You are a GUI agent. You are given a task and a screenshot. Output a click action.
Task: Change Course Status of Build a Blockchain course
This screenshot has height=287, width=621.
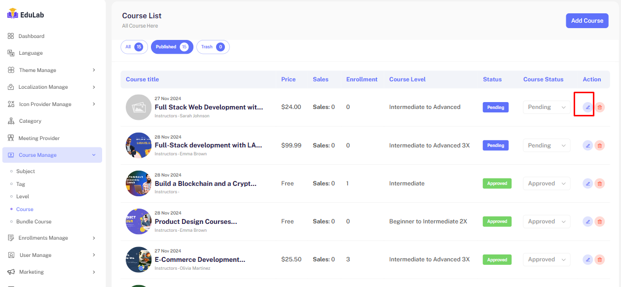[x=547, y=183]
